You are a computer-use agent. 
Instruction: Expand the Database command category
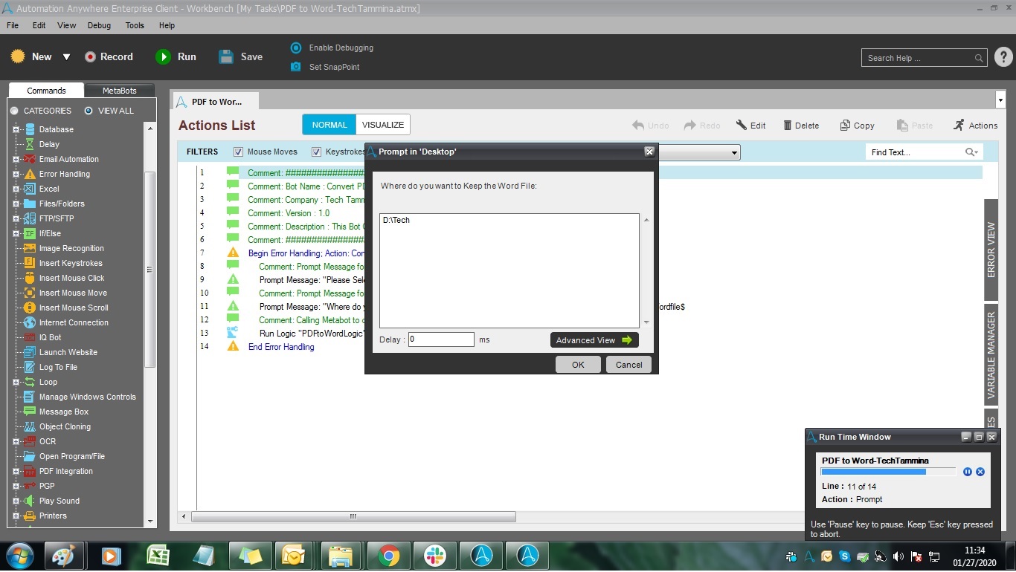(x=16, y=129)
